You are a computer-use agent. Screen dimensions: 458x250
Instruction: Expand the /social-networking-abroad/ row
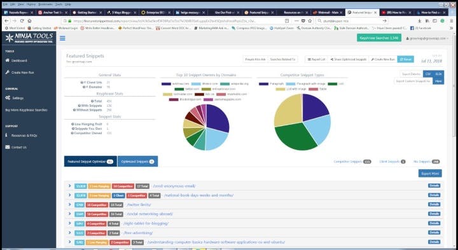coord(69,214)
